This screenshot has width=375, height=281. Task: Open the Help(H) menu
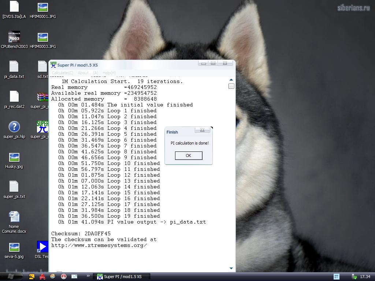[x=109, y=73]
